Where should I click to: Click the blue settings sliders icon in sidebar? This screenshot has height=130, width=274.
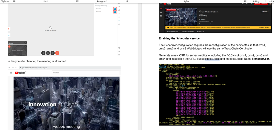(x=119, y=21)
